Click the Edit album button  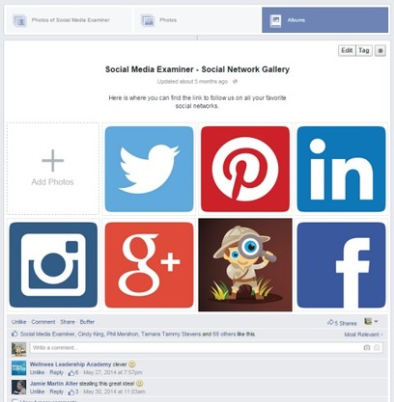(347, 50)
